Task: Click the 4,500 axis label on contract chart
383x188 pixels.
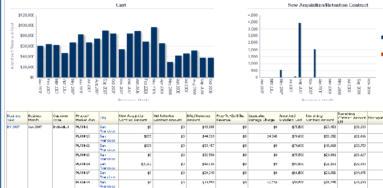Action: (253, 15)
